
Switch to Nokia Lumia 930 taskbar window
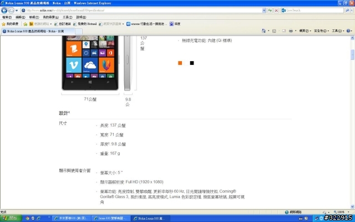click(x=150, y=218)
